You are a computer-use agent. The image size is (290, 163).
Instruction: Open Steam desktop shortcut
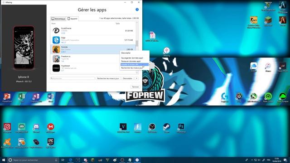tap(167, 128)
